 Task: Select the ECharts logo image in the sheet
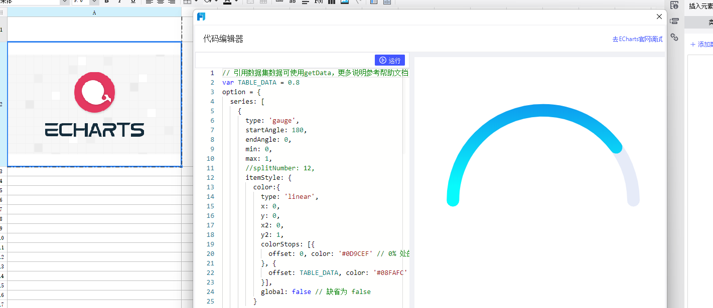94,104
